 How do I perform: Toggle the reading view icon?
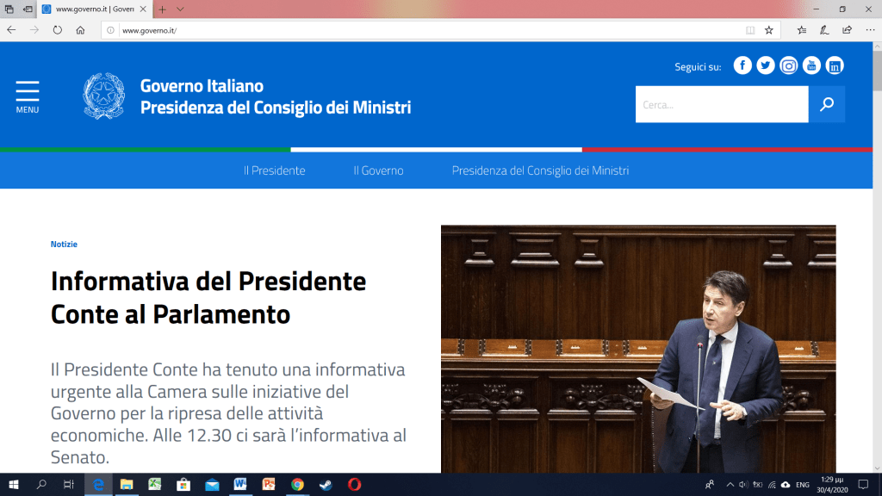coord(750,30)
